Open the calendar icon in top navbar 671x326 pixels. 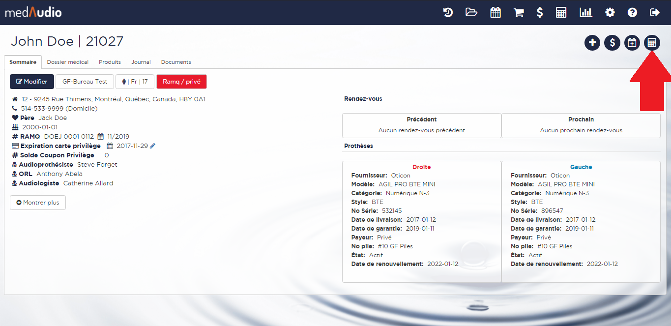496,13
